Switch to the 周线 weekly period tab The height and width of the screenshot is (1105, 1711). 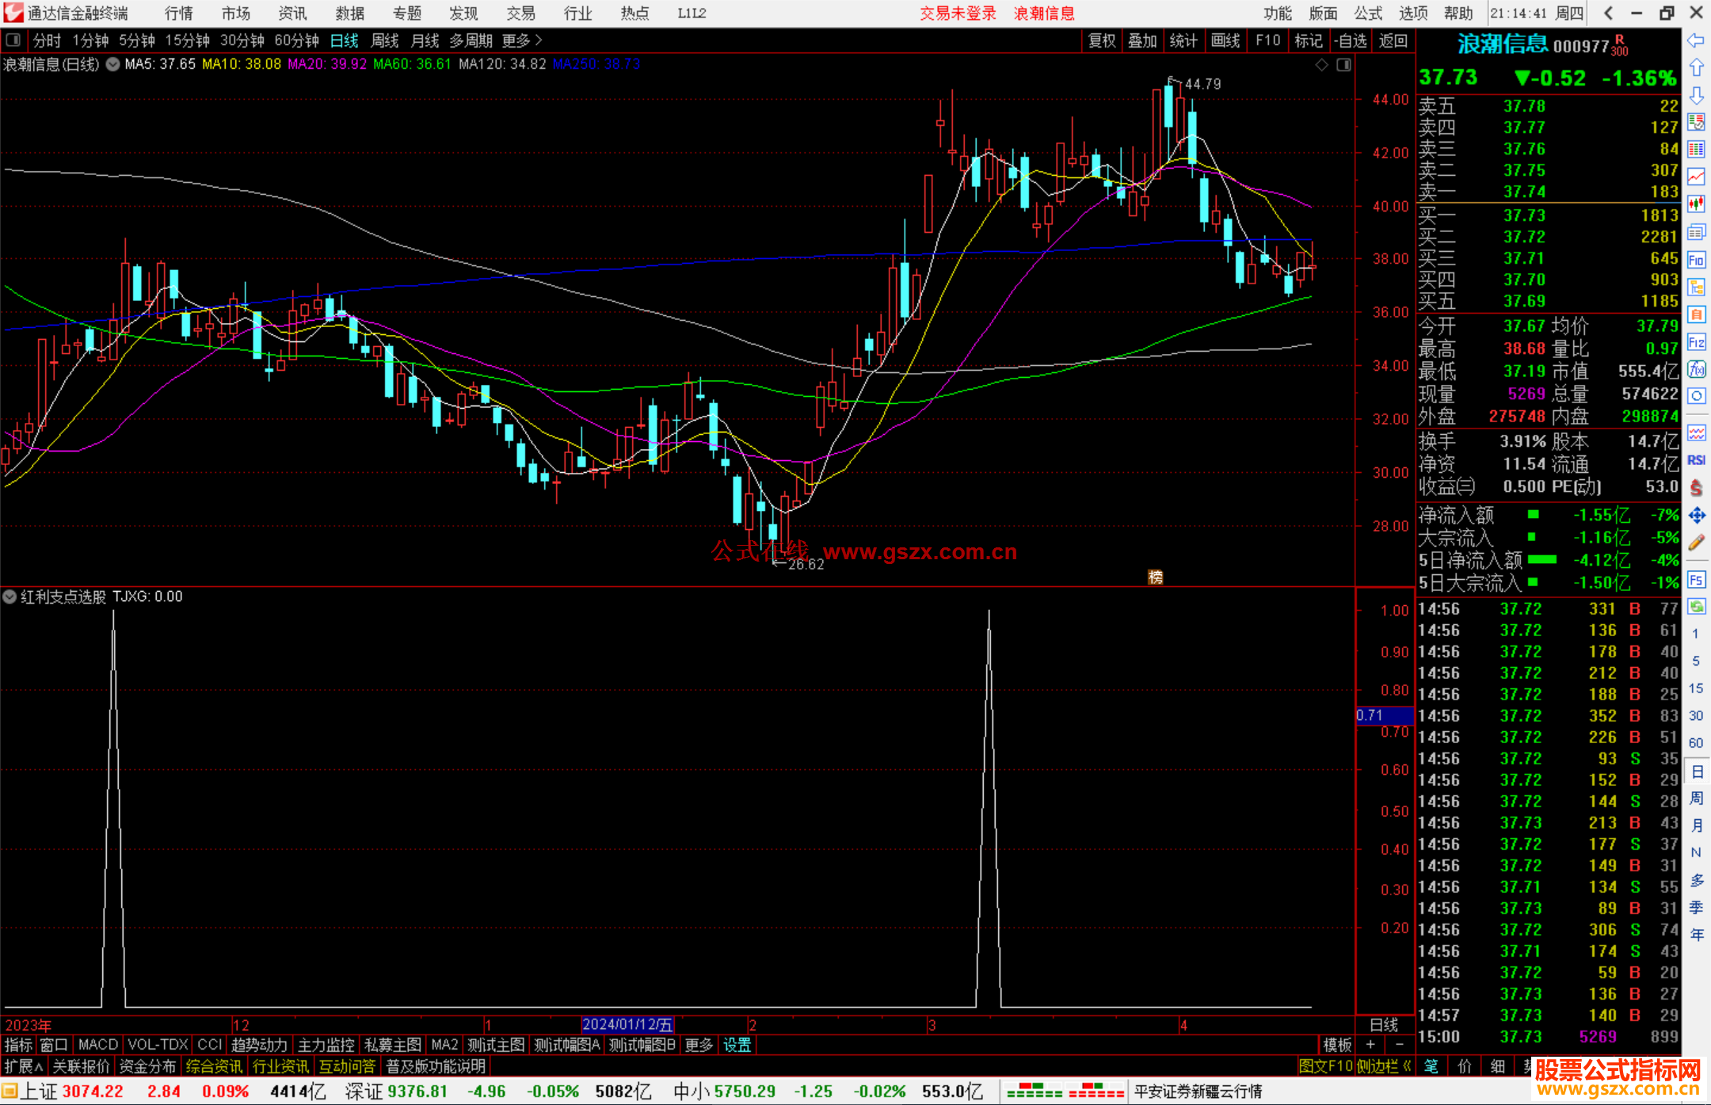pos(385,40)
